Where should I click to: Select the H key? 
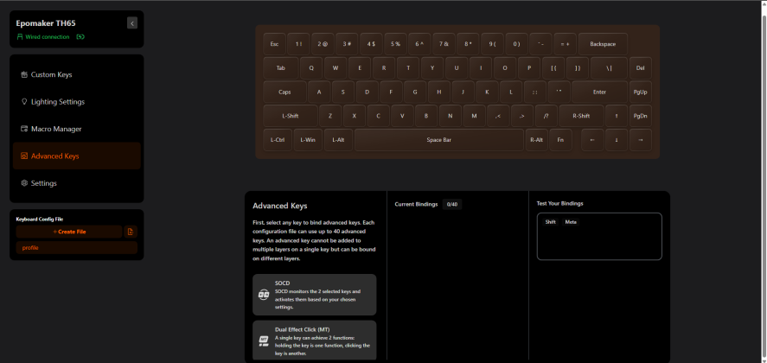(439, 92)
